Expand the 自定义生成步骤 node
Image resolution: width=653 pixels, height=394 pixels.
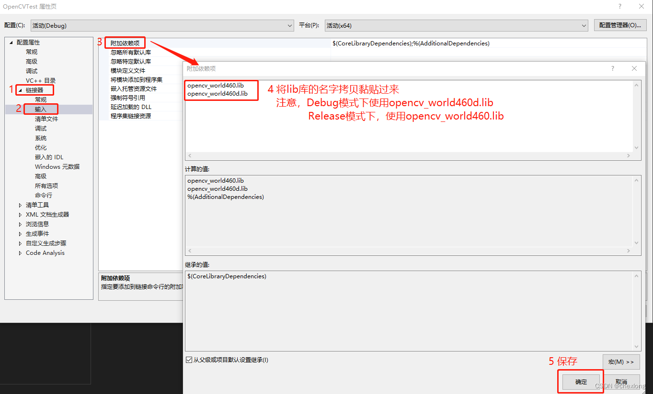tap(20, 243)
